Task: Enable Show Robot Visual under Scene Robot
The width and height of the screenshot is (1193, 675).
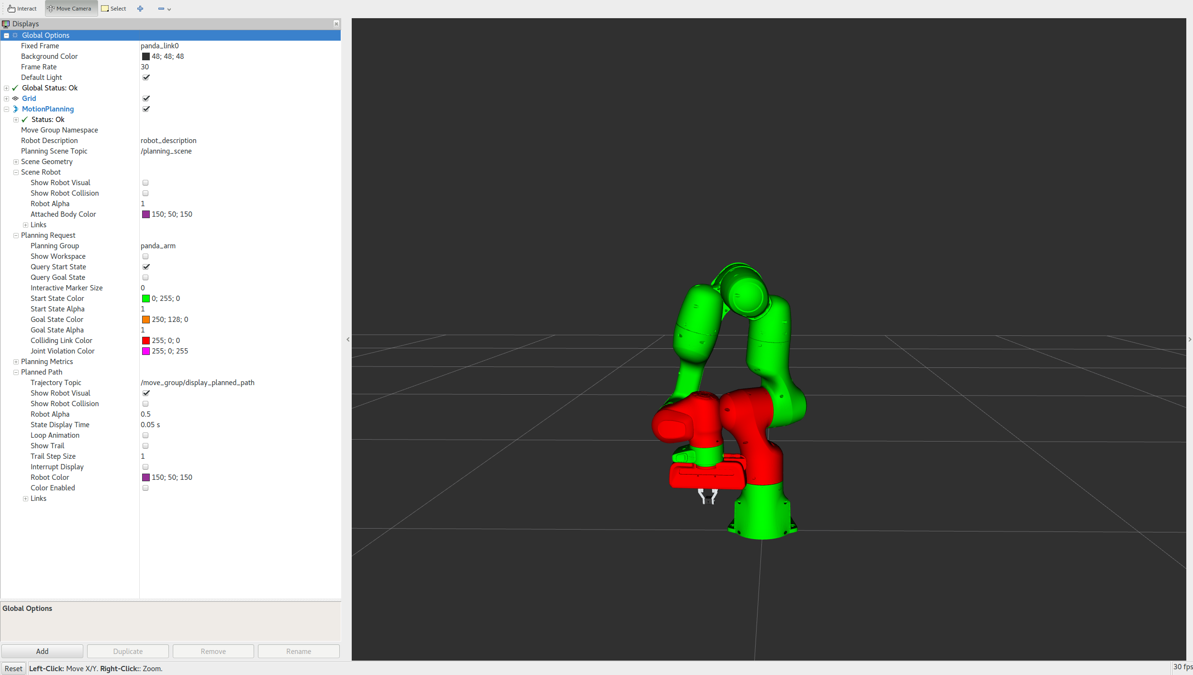Action: coord(145,183)
